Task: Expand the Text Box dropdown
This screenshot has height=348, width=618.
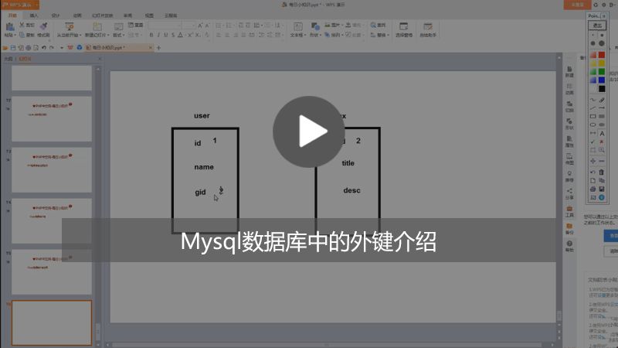Action: point(305,35)
